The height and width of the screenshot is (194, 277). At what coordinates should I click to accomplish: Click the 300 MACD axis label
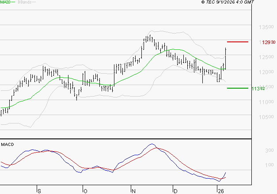[269, 150]
